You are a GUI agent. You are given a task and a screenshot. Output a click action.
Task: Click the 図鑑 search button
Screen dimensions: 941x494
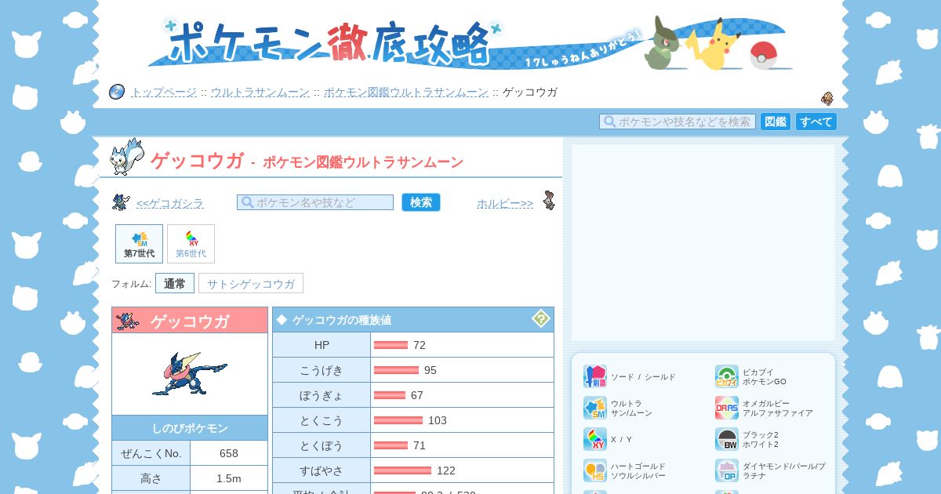776,122
